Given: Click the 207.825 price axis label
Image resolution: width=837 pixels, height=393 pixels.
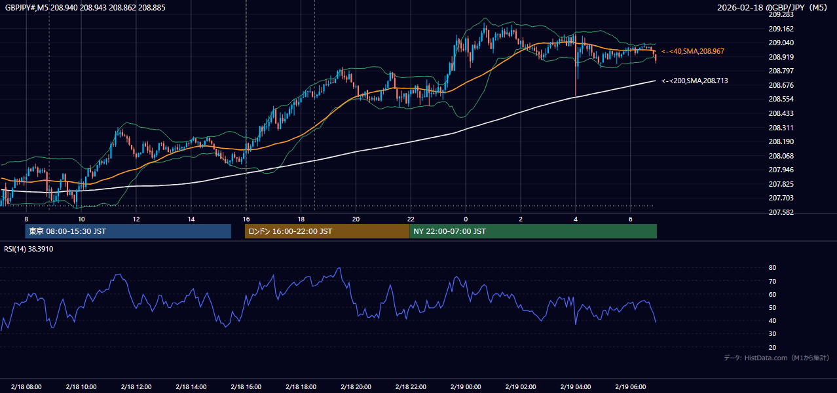Looking at the screenshot, I should coord(781,184).
